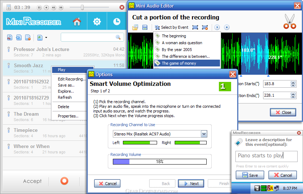This screenshot has width=303, height=194.
Task: Choose Refresh from the context menu
Action: pos(70,97)
